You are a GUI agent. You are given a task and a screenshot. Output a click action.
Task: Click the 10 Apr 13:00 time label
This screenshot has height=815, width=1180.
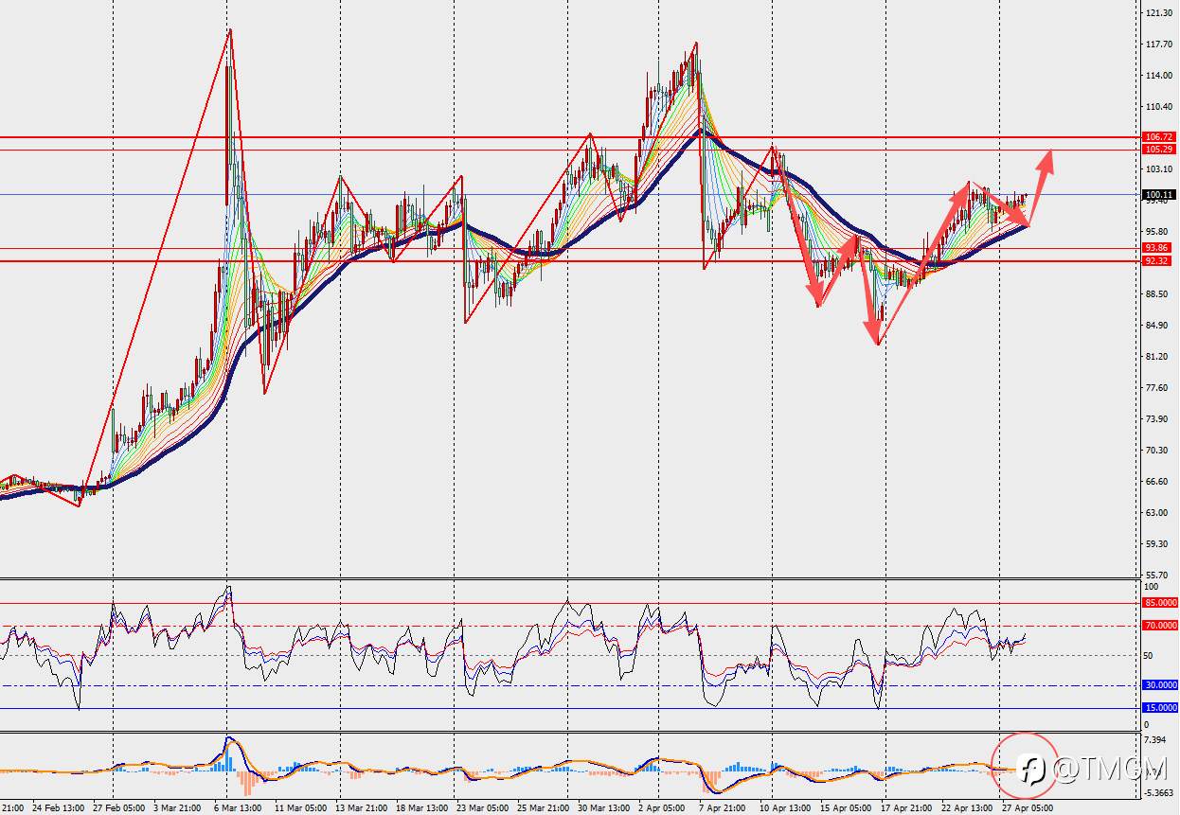click(x=785, y=808)
